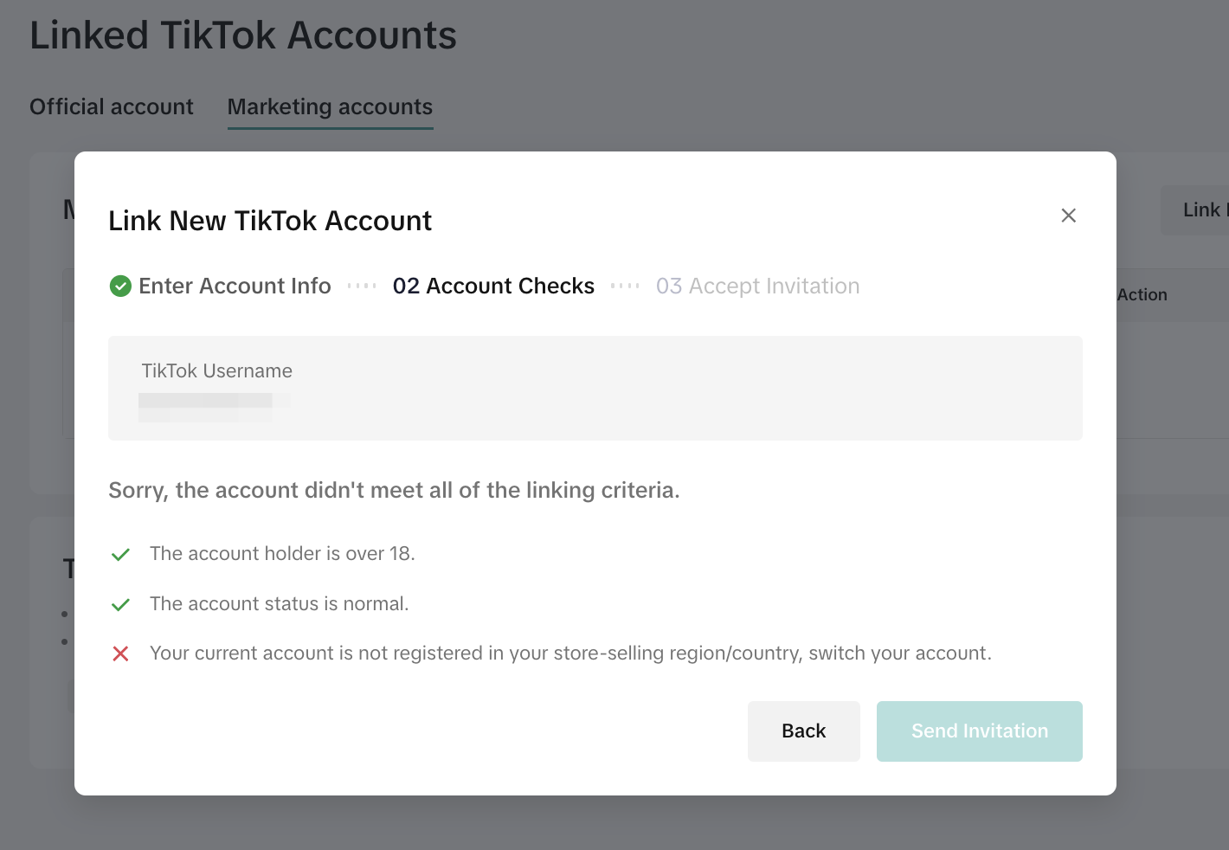This screenshot has height=850, width=1229.
Task: Click the dots separator after Enter Account Info
Action: click(x=362, y=286)
